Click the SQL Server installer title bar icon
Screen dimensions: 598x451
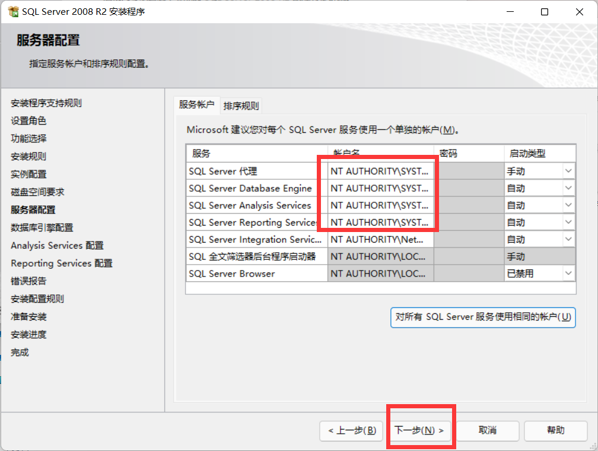point(12,12)
